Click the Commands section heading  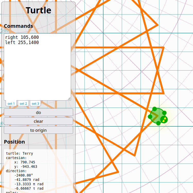point(19,26)
